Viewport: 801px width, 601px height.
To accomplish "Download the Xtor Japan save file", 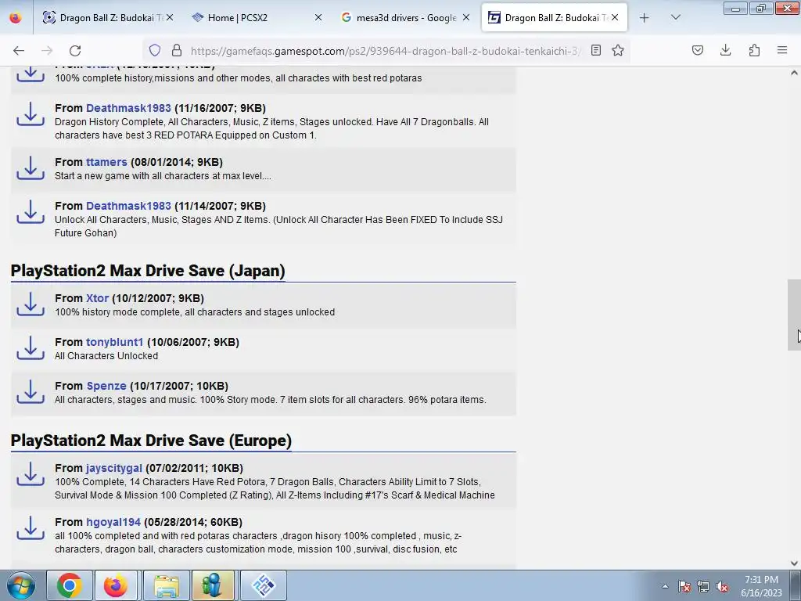I will (x=31, y=304).
